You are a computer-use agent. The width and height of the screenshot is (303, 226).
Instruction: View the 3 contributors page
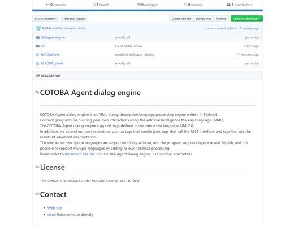pos(240,5)
